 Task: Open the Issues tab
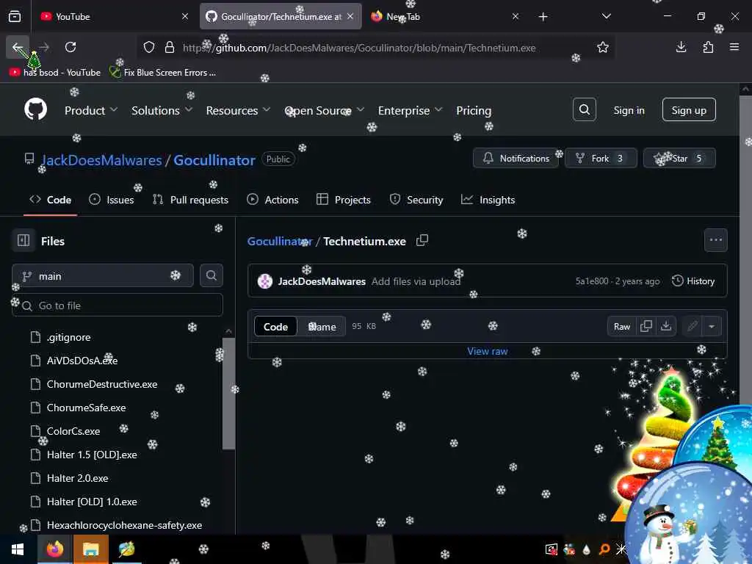pyautogui.click(x=112, y=200)
